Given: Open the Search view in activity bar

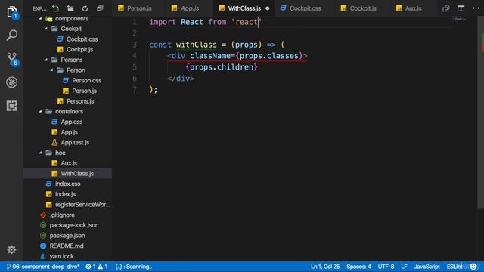Looking at the screenshot, I should 12,36.
